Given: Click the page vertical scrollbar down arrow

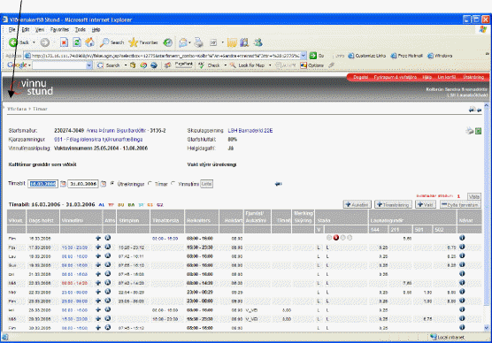Looking at the screenshot, I should coord(487,328).
